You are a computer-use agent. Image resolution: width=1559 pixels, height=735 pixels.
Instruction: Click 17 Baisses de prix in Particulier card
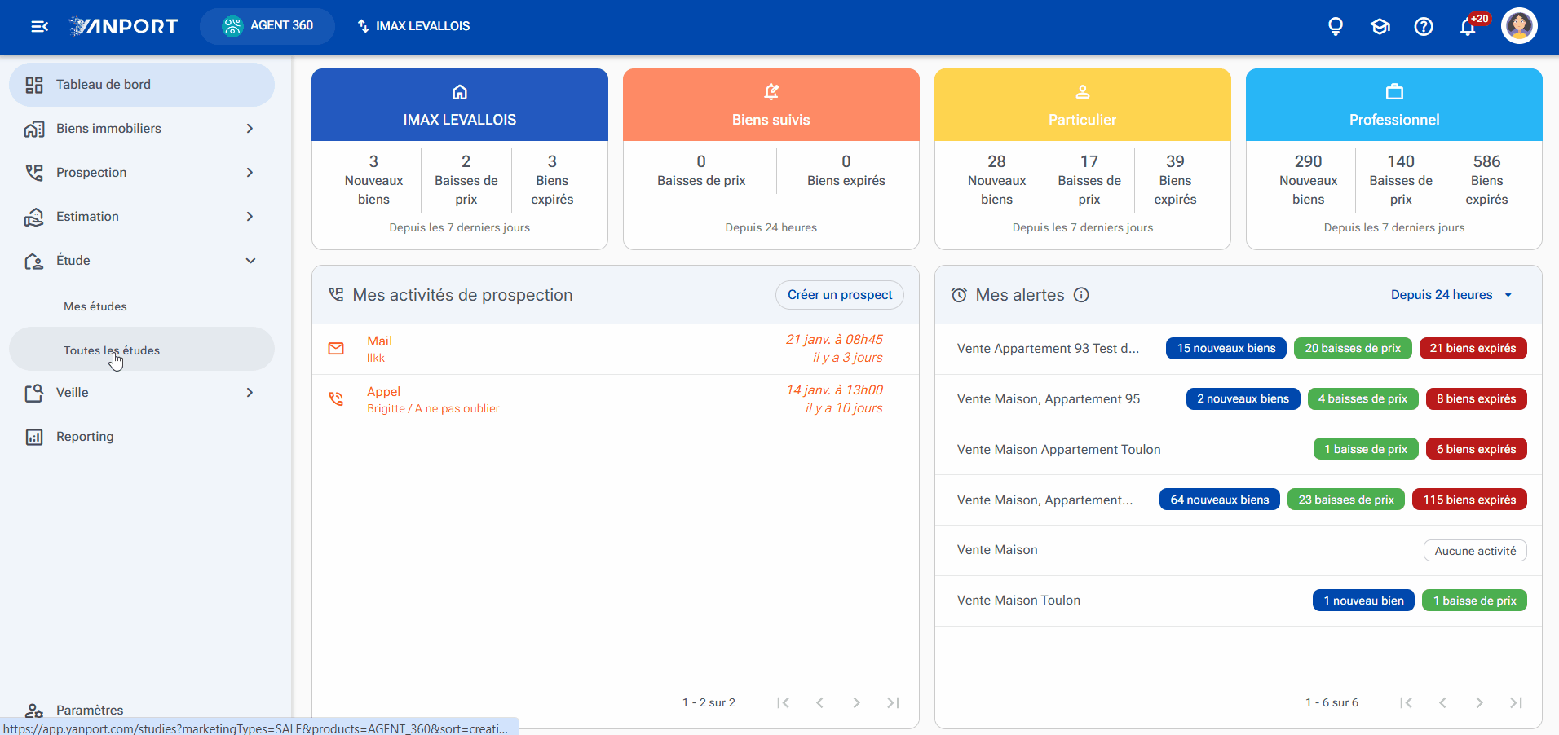[x=1089, y=180]
